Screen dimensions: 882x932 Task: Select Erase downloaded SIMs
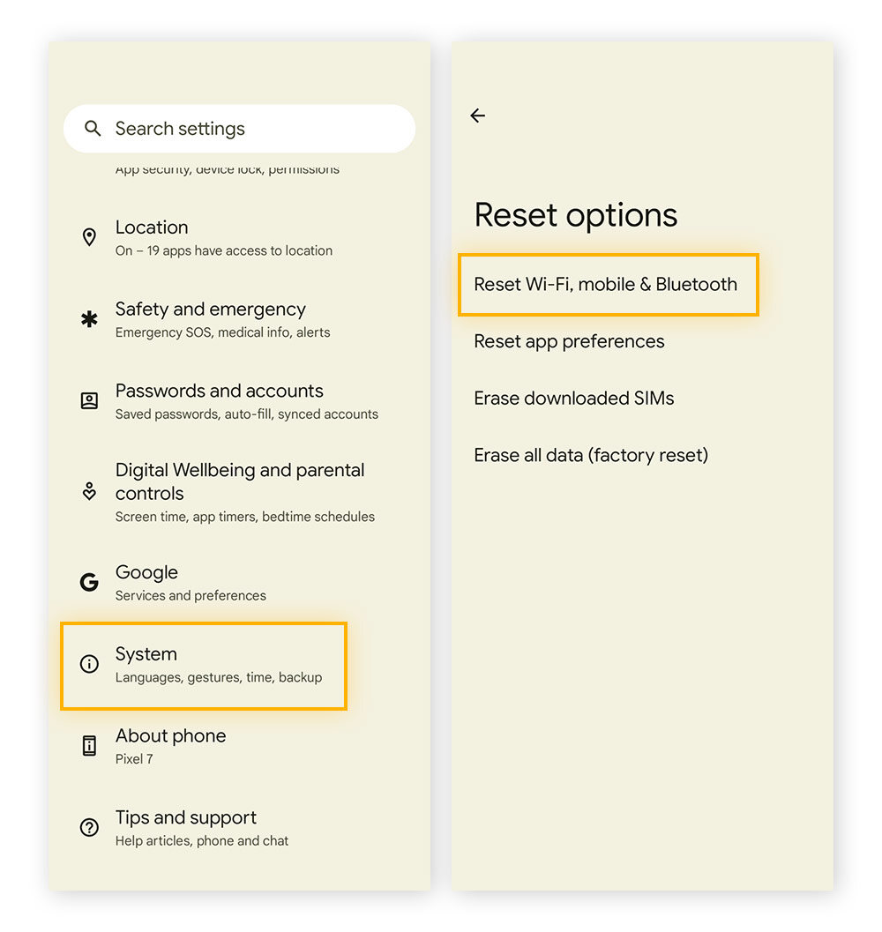pos(574,398)
